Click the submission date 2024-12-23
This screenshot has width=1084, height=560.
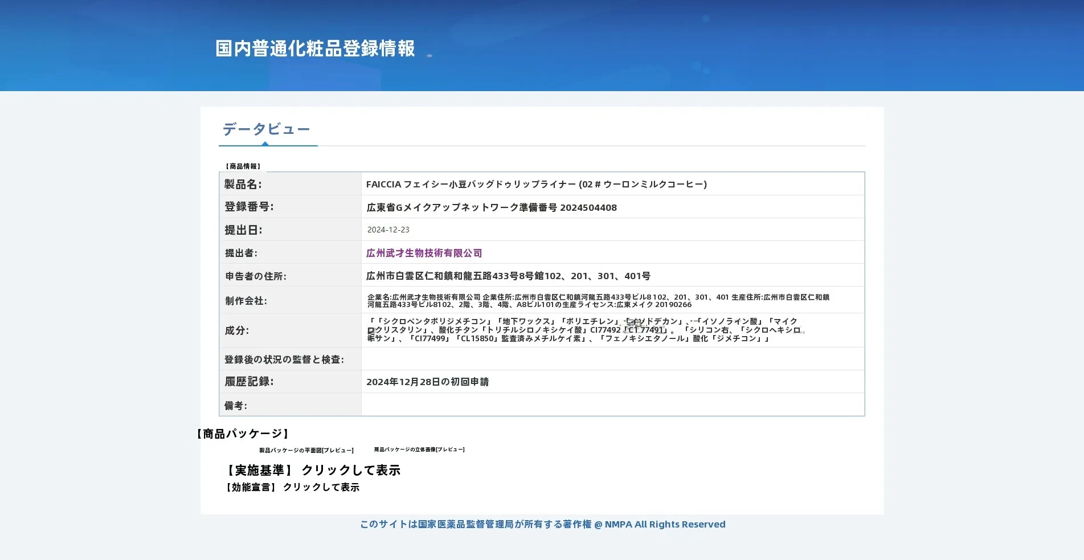388,230
